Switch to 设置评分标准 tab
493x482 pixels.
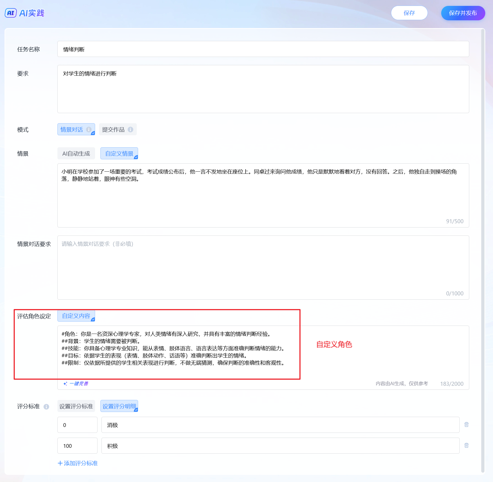coord(76,406)
